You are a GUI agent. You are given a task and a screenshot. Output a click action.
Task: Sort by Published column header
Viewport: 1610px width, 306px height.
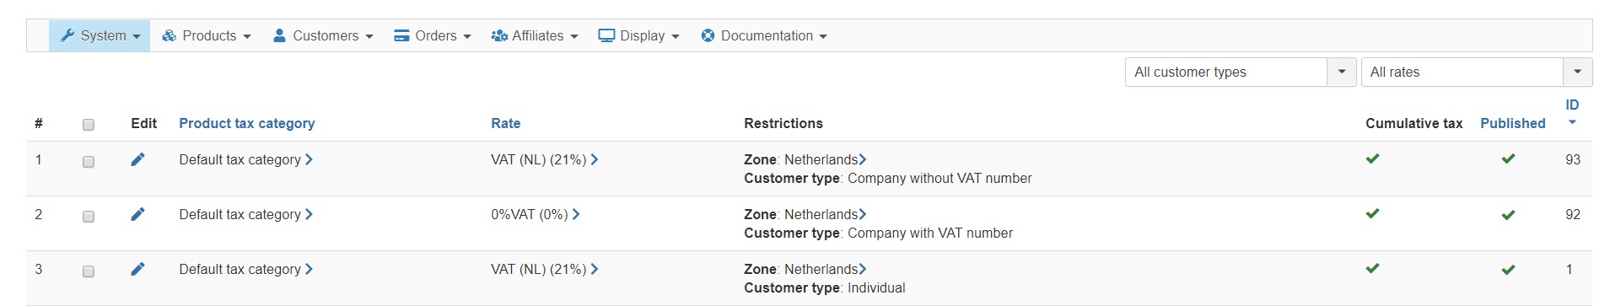(1513, 123)
